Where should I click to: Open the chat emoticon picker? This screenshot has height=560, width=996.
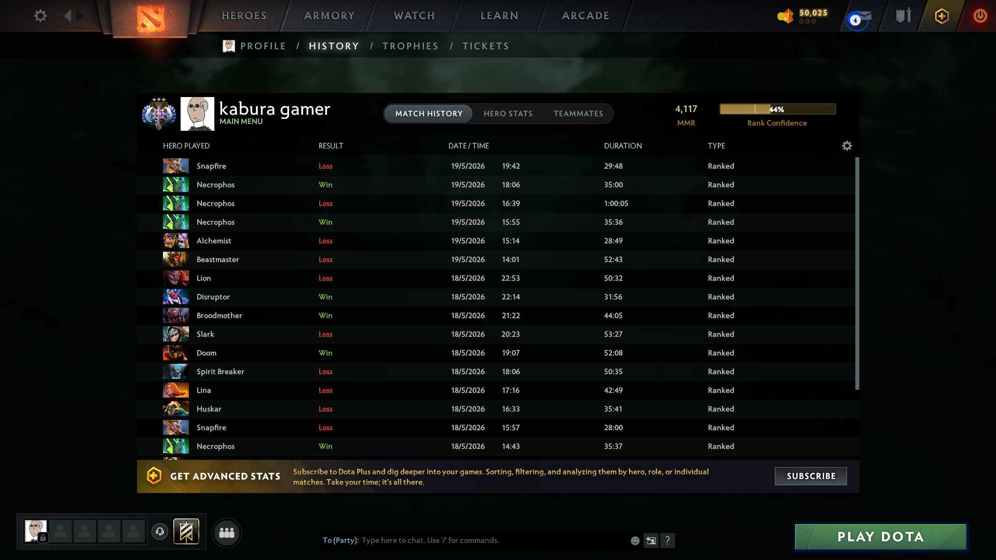point(635,540)
